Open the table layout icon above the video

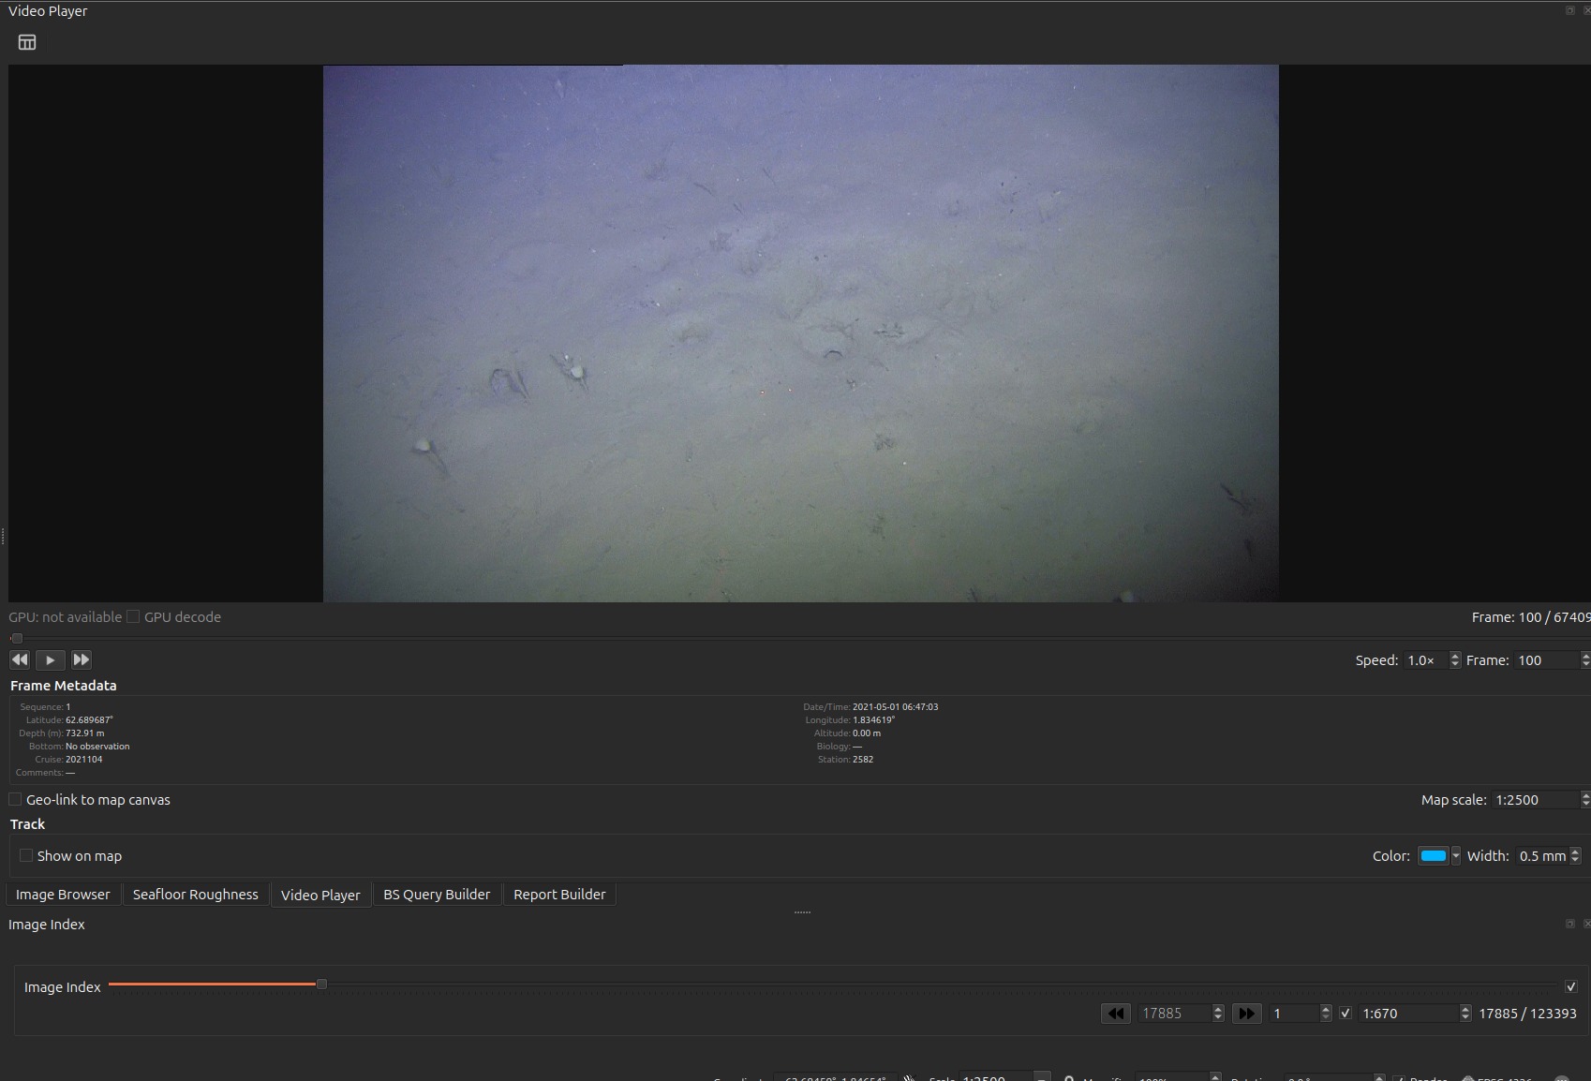[x=27, y=42]
